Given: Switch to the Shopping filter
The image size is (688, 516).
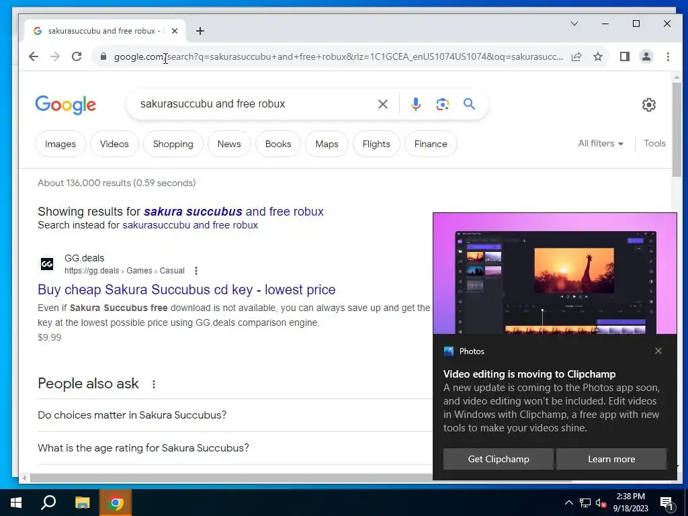Looking at the screenshot, I should 173,144.
